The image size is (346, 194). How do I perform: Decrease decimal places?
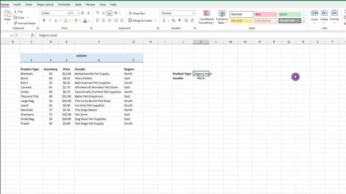[x=192, y=20]
